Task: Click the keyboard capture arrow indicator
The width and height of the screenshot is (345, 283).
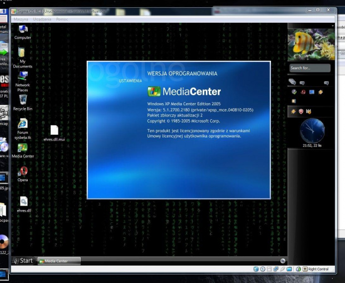Action: point(305,269)
